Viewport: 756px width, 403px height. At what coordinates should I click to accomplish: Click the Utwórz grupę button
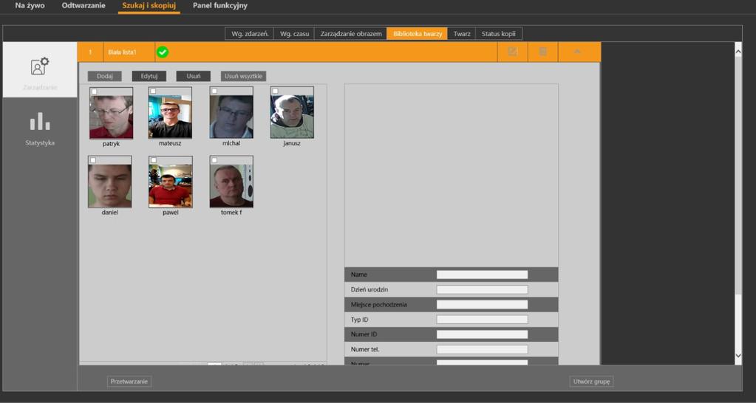coord(591,382)
